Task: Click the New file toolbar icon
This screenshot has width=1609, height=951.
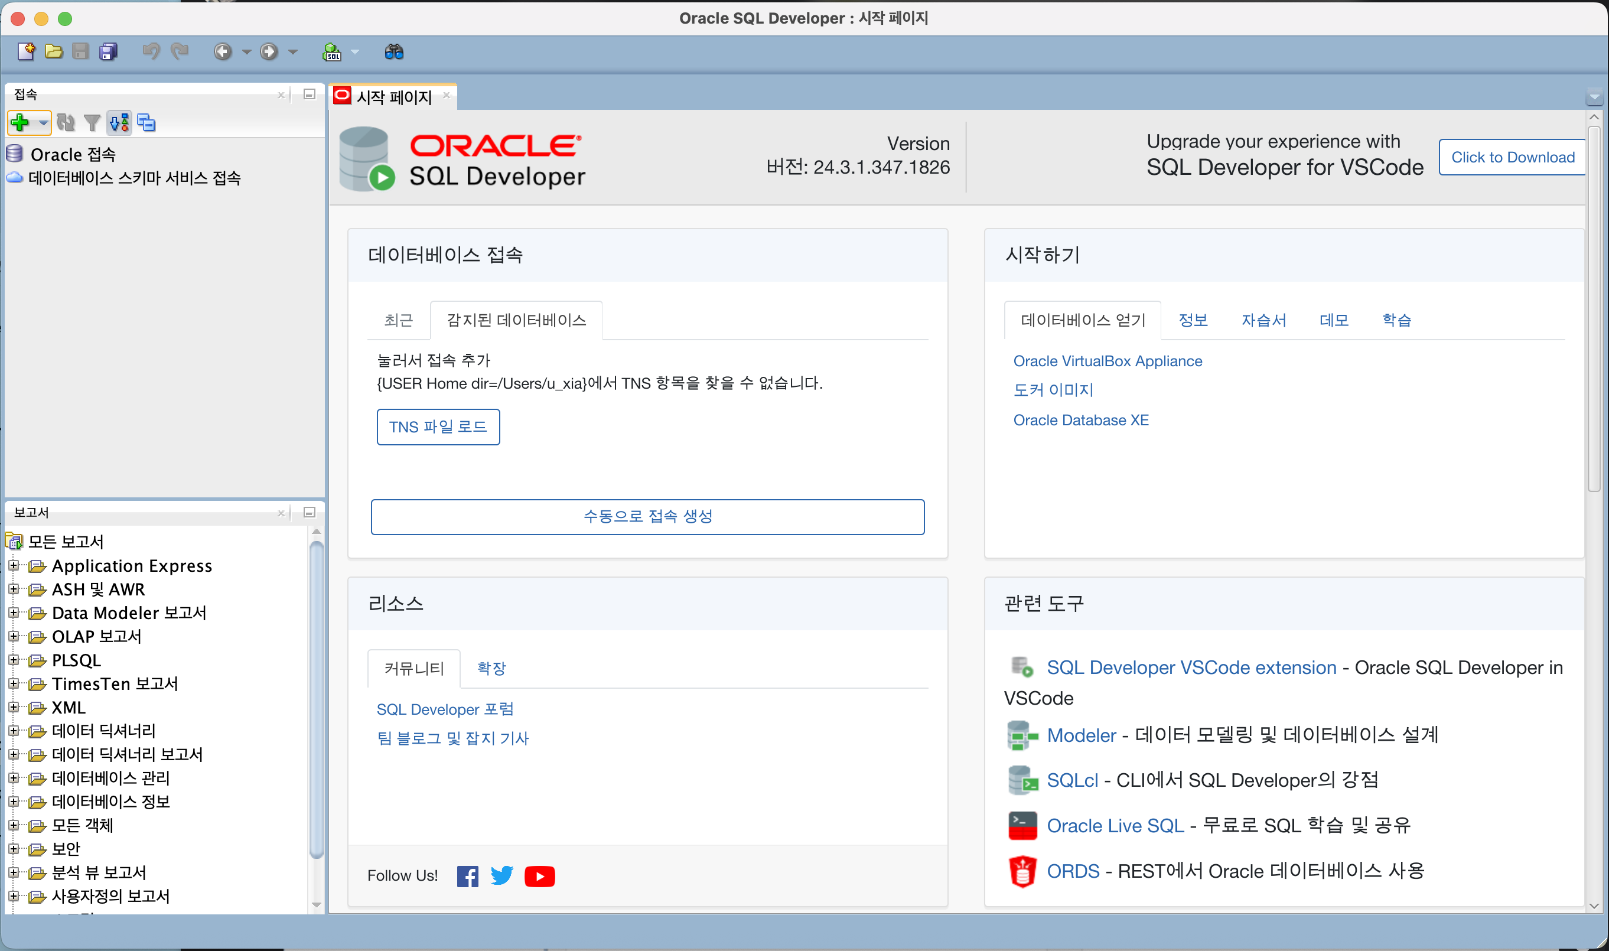Action: (x=26, y=51)
